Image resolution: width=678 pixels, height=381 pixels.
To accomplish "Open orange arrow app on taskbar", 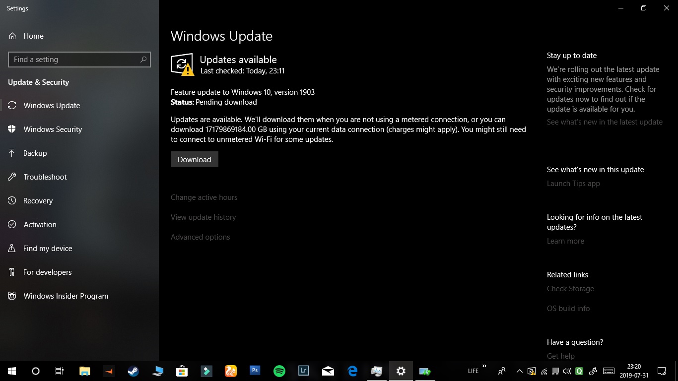I will click(x=109, y=371).
